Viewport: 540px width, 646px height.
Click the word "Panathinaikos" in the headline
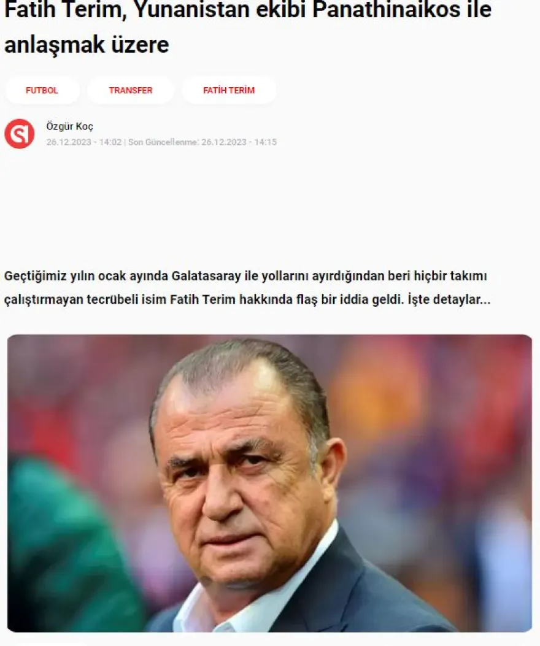(x=387, y=9)
